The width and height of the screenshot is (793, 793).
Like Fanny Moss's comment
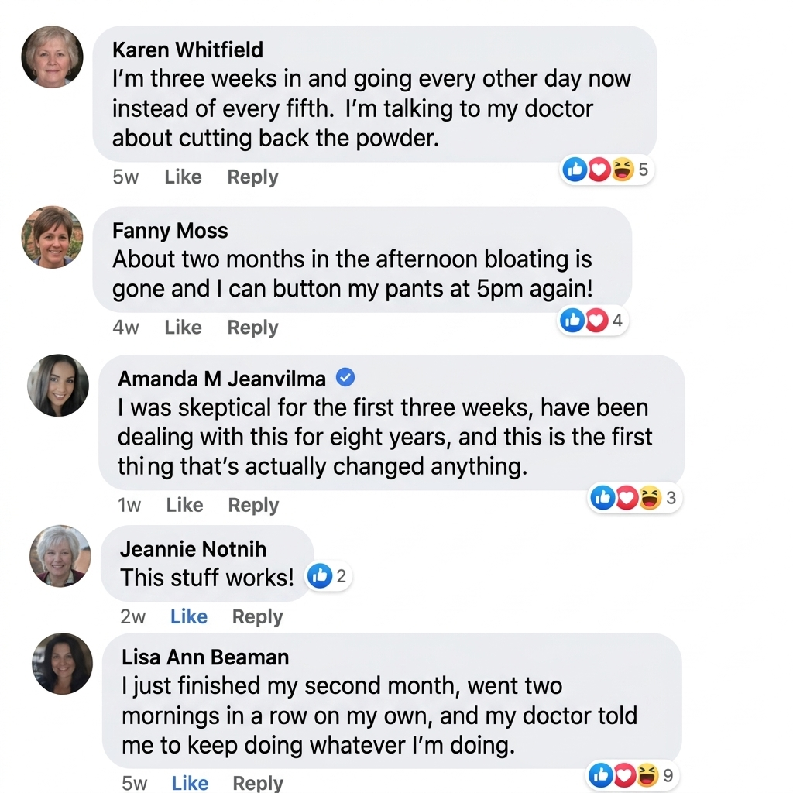coord(183,328)
